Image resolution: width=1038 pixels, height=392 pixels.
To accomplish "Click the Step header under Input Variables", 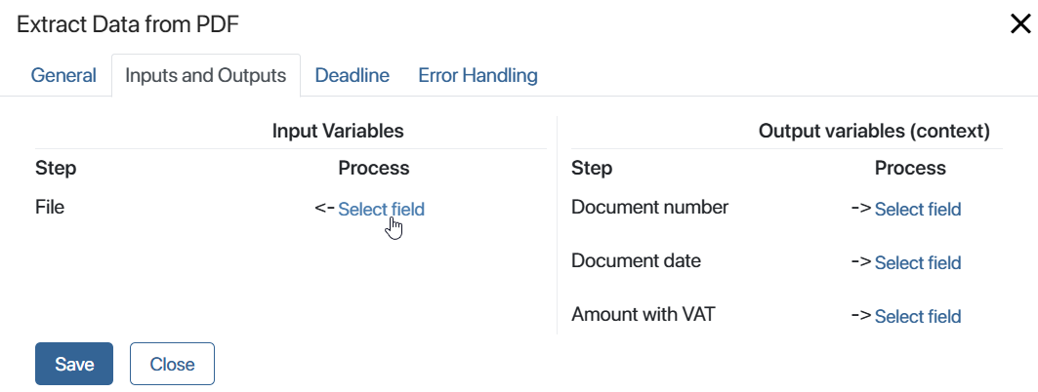I will click(x=56, y=169).
